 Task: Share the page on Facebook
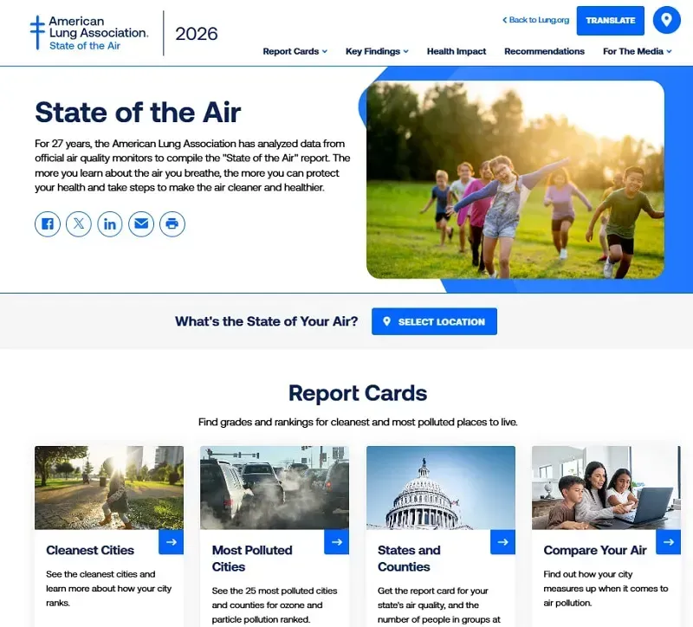click(48, 224)
